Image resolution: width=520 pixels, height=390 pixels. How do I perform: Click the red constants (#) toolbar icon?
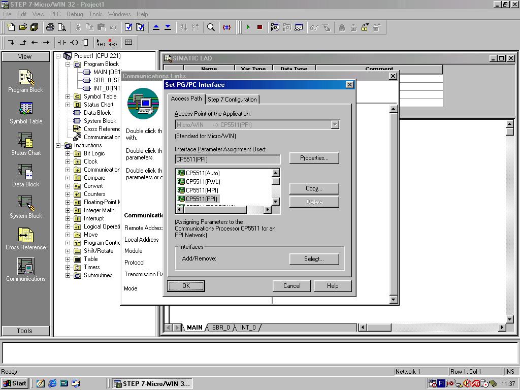click(x=226, y=27)
